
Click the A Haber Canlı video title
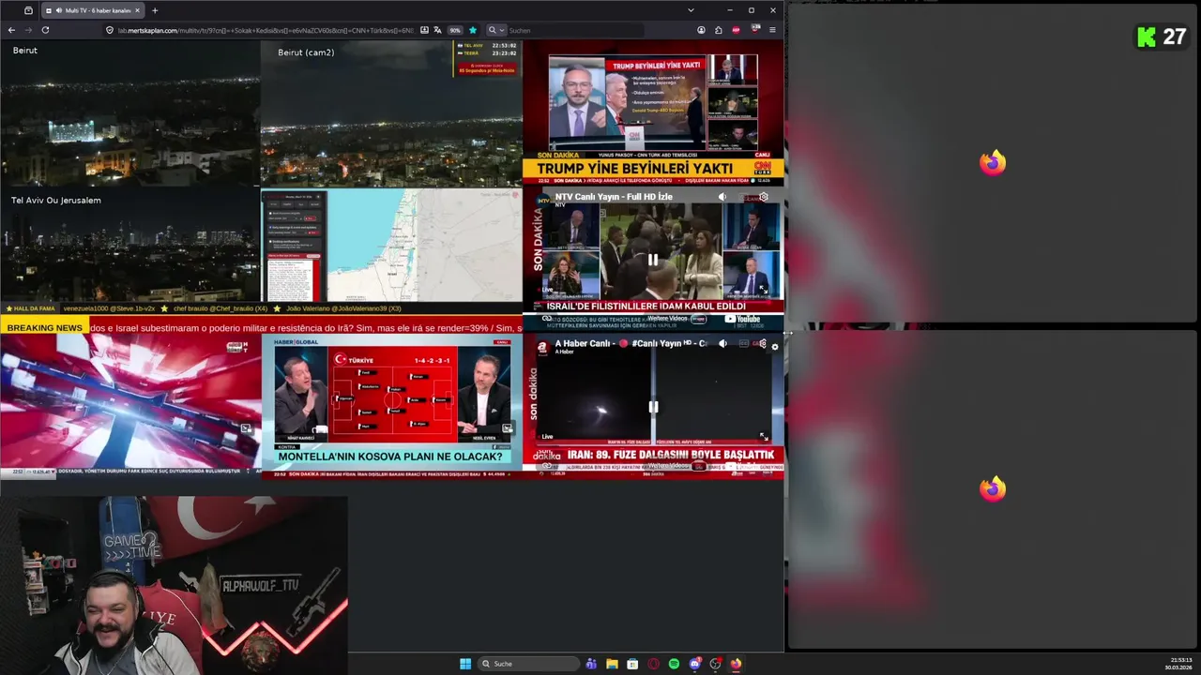click(631, 343)
